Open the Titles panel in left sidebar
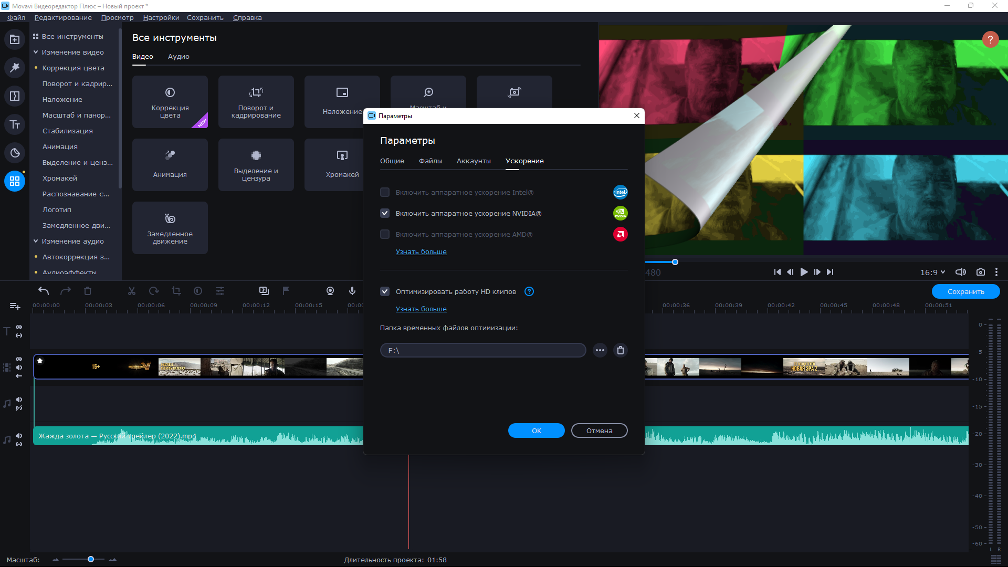 click(15, 124)
